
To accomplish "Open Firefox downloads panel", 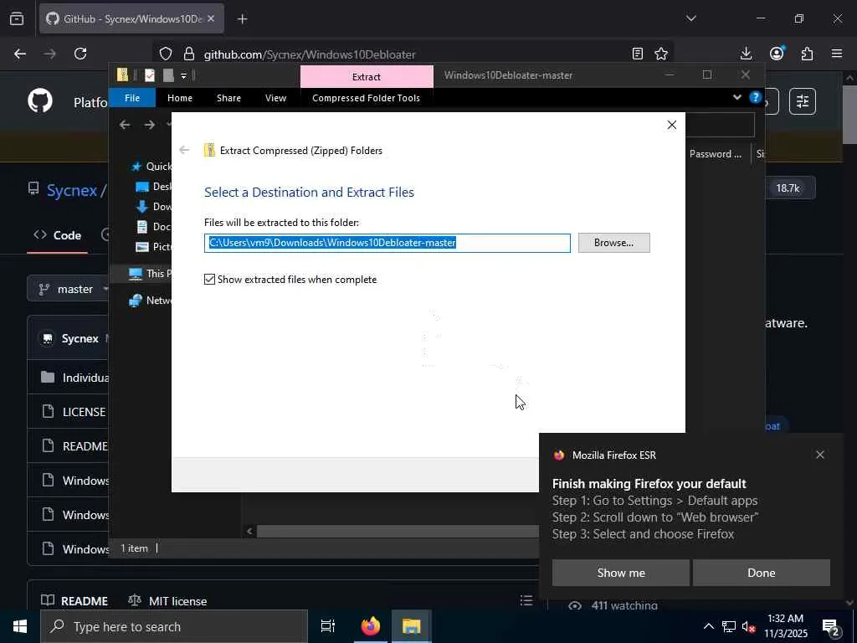I will 746,54.
